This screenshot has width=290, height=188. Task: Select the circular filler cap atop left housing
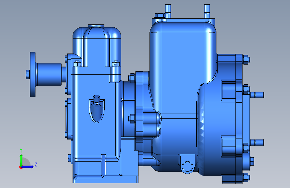pos(96,26)
